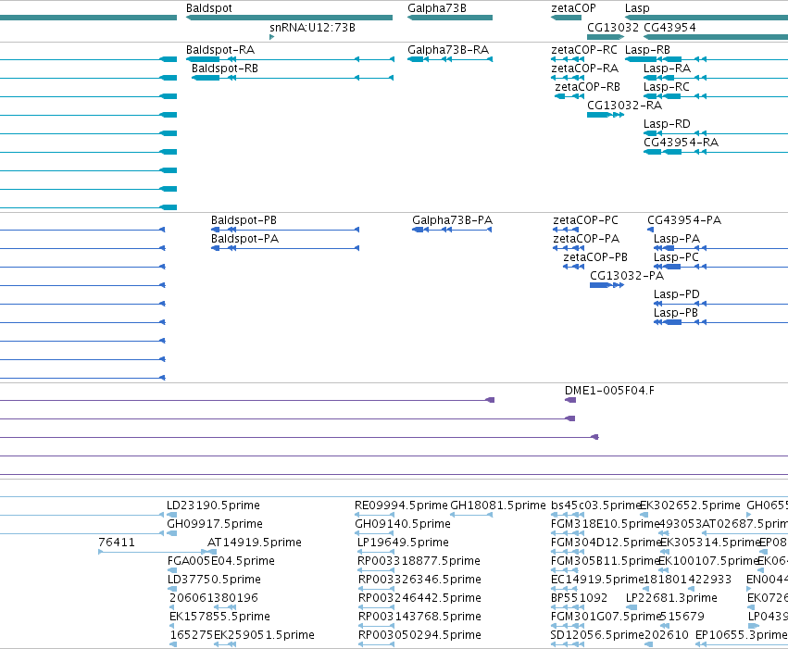Select the Galpha73B gene label
The height and width of the screenshot is (649, 788).
437,8
